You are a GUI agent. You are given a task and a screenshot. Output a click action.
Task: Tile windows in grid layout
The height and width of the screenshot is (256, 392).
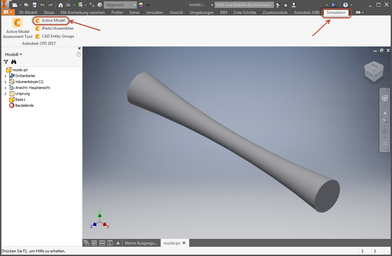94,243
